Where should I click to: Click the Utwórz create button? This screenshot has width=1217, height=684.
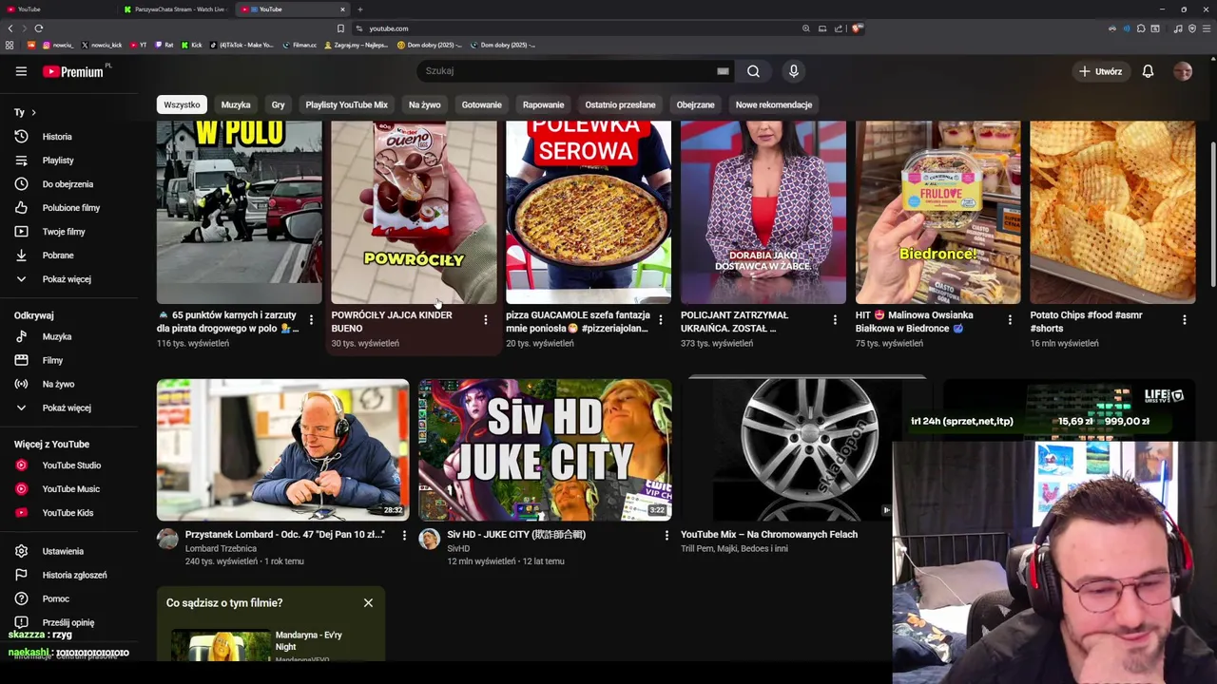[1101, 71]
